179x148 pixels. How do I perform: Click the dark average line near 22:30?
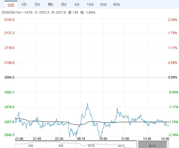coord(59,122)
